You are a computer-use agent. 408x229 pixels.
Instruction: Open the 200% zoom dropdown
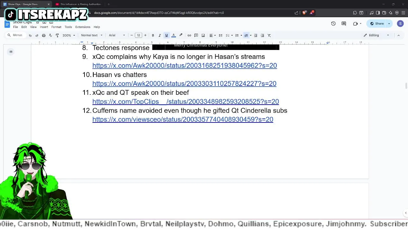pyautogui.click(x=69, y=35)
